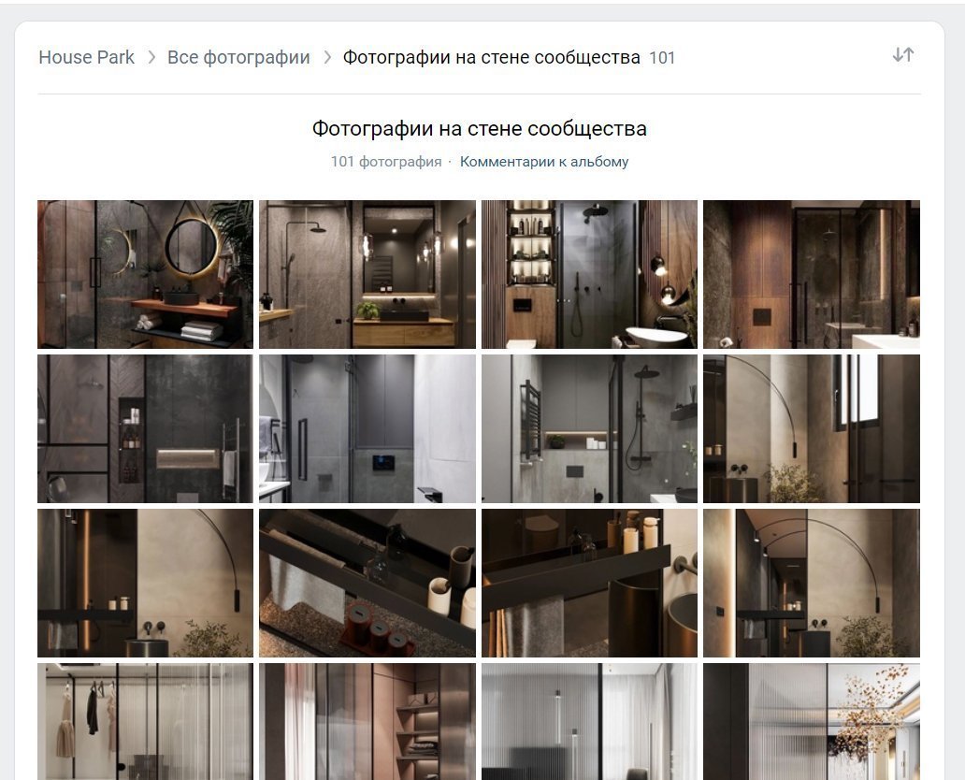Open close-up photo of soap dispensers on black shelf
Screen dimensions: 965x780
(590, 583)
